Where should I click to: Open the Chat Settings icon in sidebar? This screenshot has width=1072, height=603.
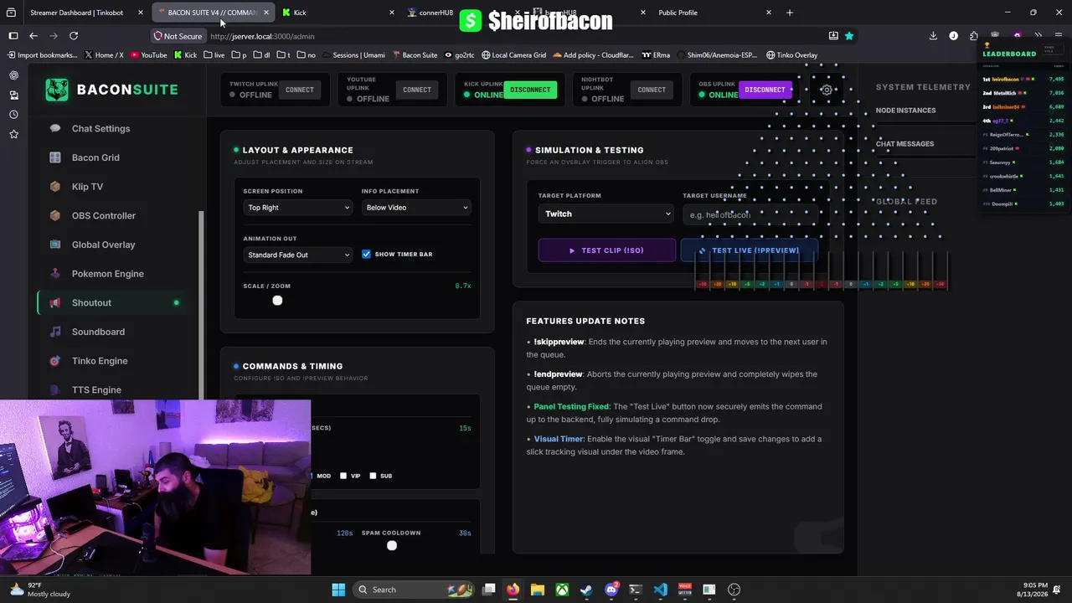pos(55,128)
